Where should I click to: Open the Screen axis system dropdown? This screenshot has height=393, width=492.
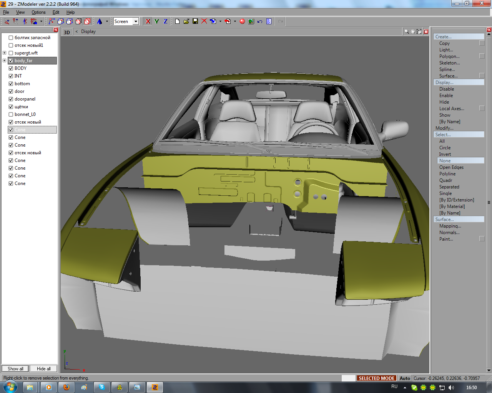136,21
